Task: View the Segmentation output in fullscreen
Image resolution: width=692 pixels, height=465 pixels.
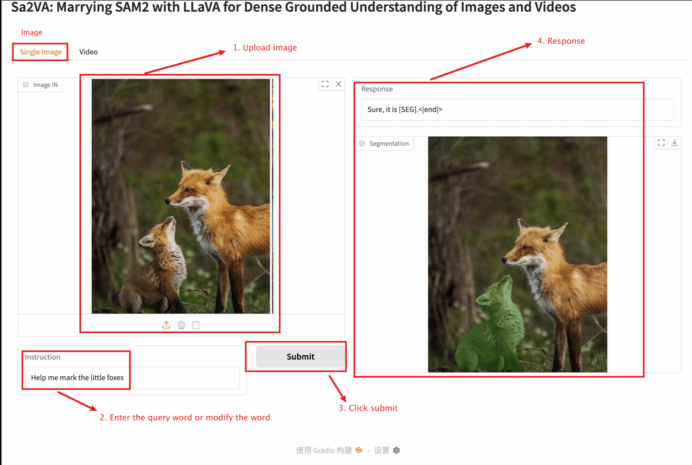Action: 661,143
